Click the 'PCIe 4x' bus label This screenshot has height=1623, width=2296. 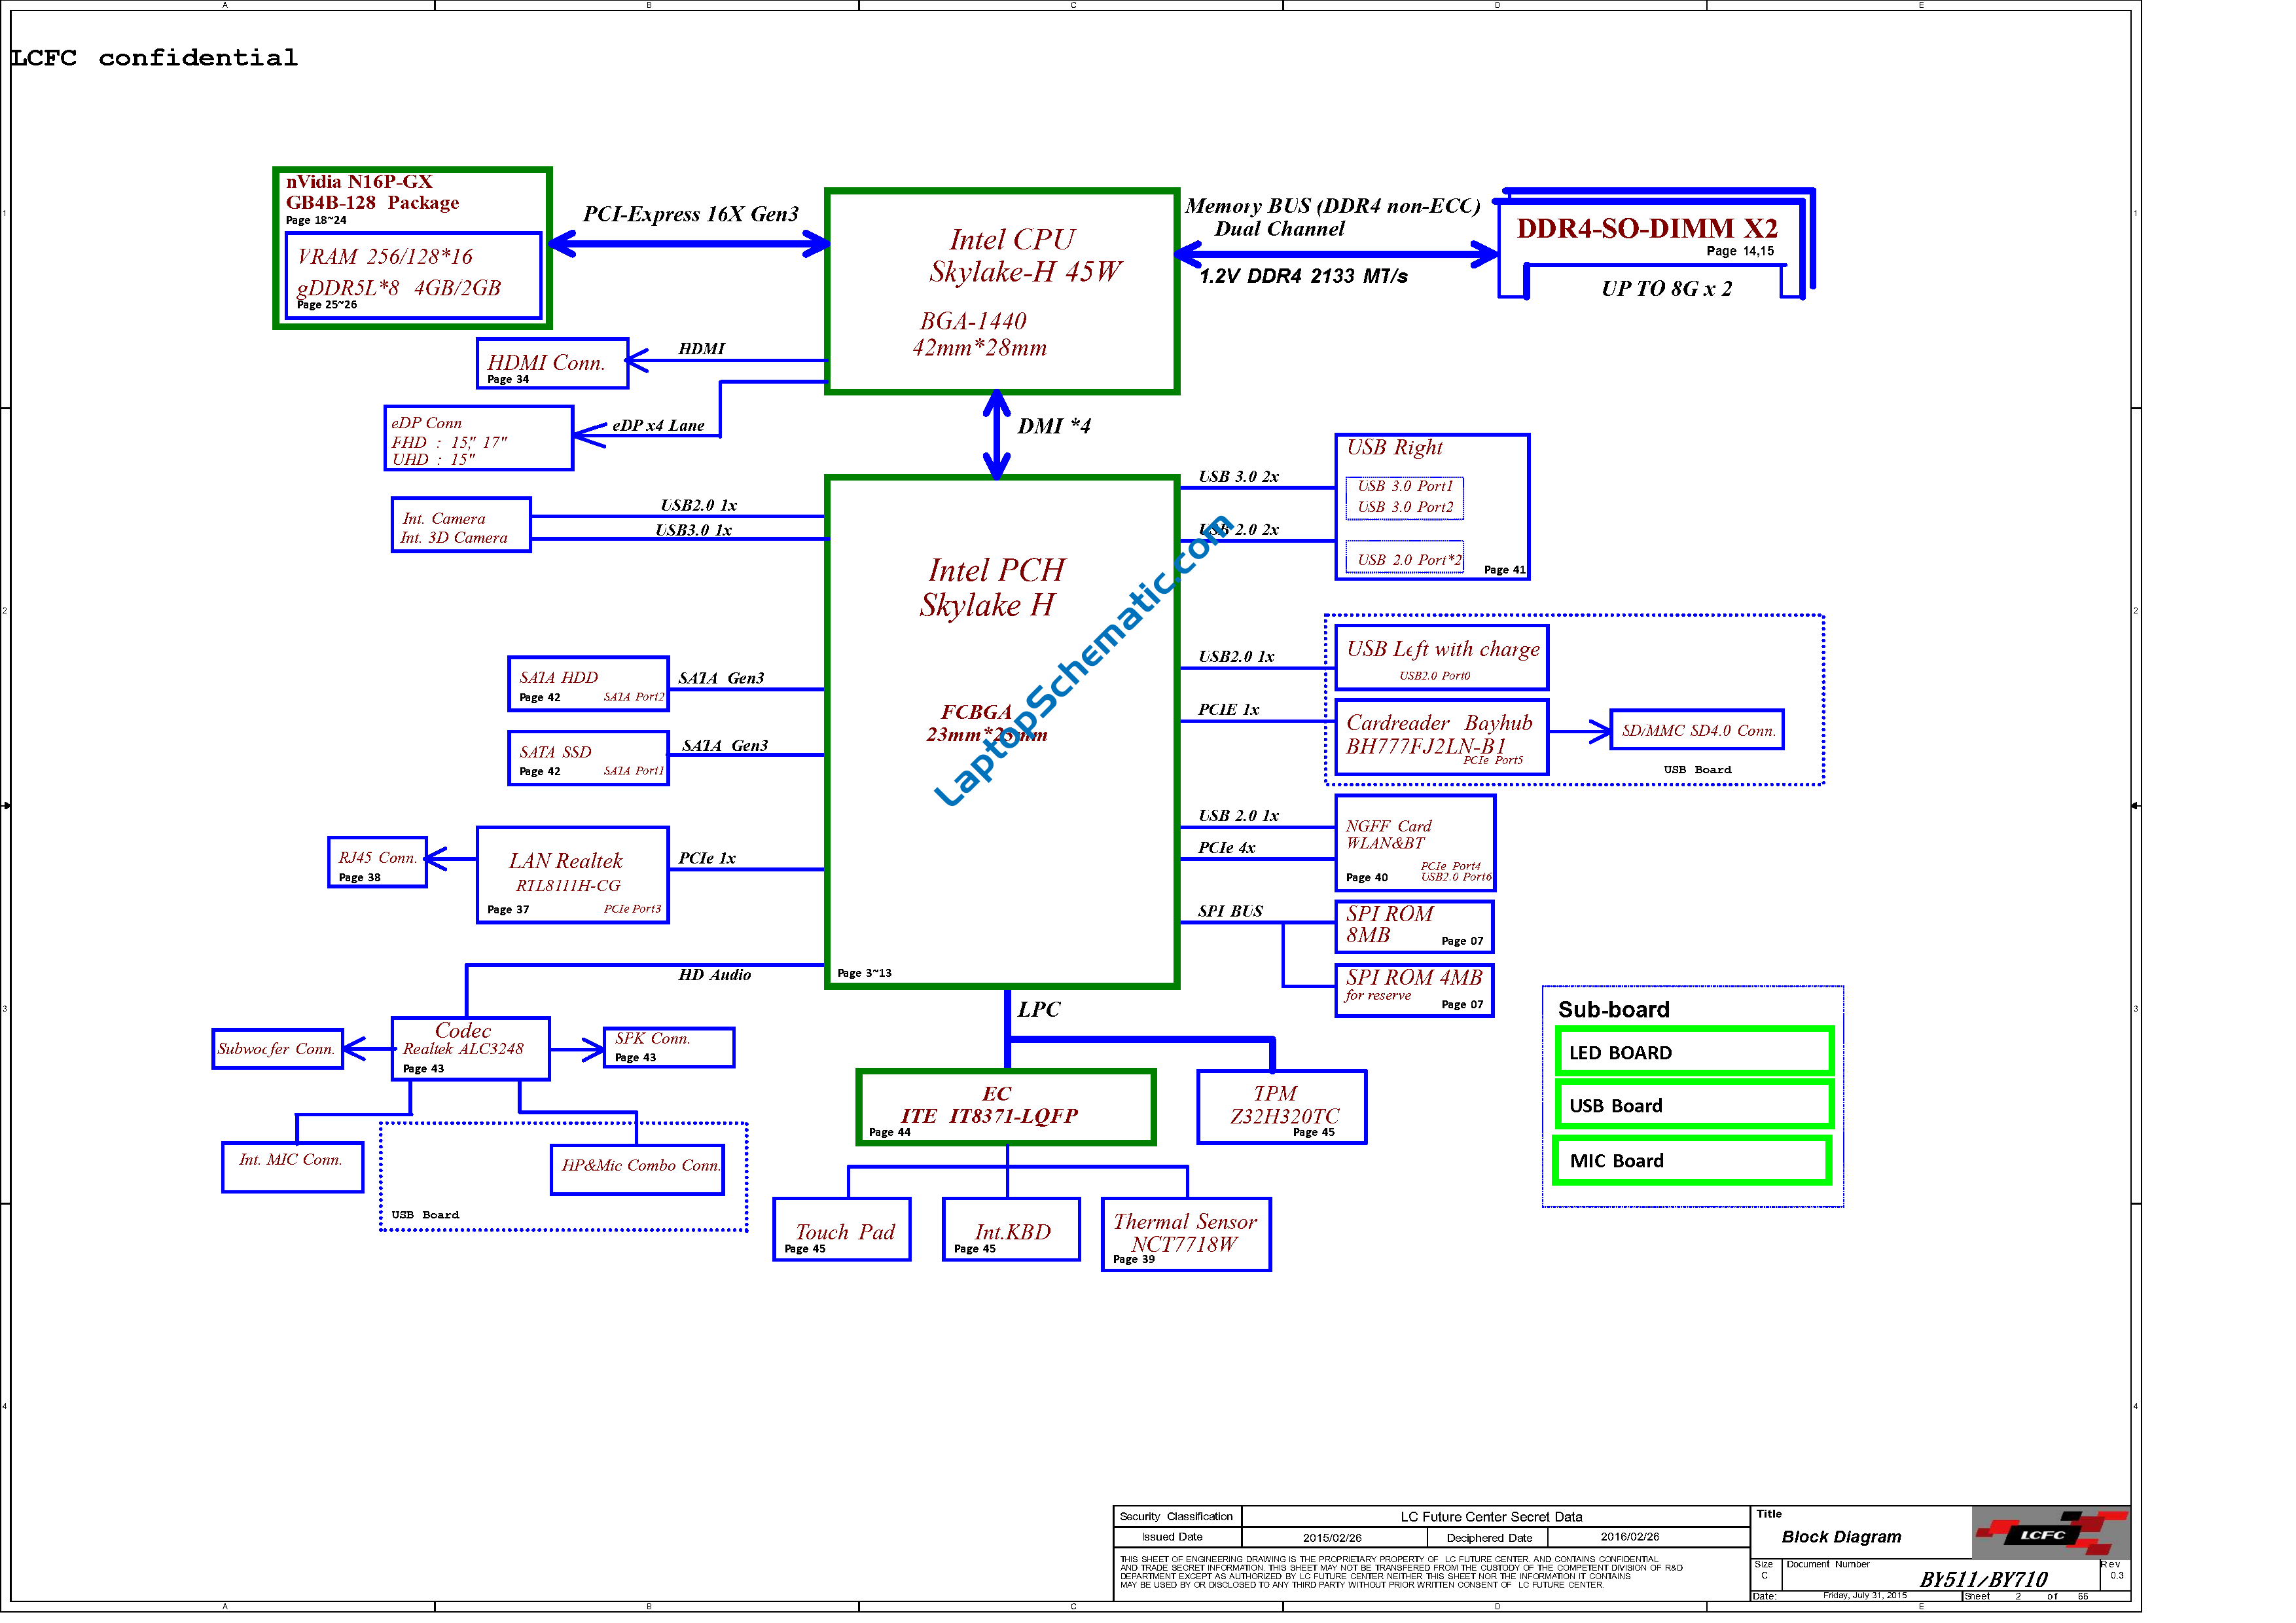(1226, 848)
